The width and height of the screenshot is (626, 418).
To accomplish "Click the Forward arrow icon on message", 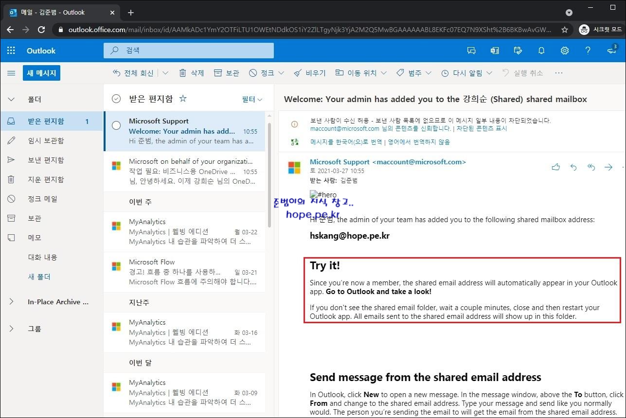I will click(608, 167).
